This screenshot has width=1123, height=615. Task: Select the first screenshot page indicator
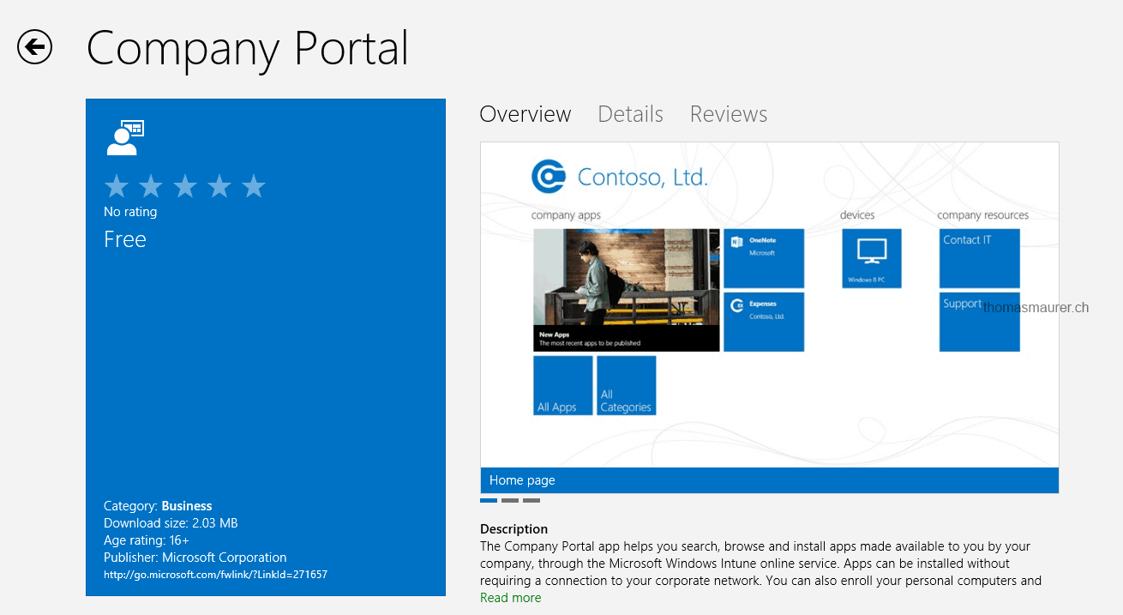tap(489, 500)
